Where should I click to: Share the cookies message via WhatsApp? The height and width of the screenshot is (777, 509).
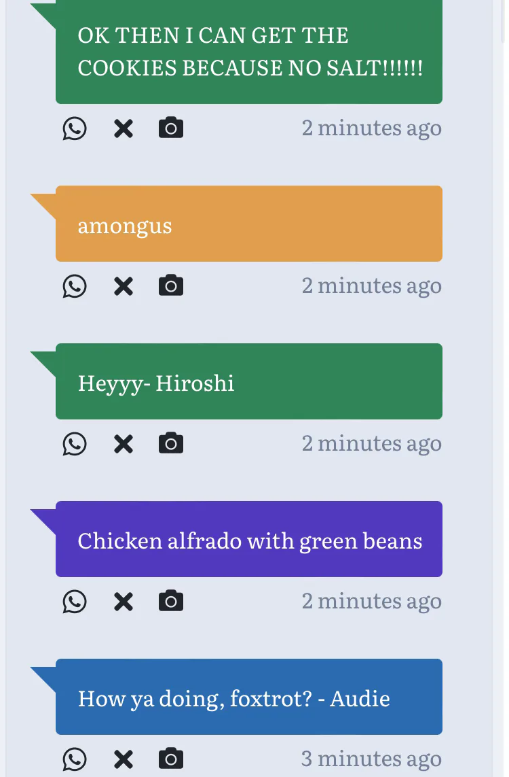coord(75,128)
